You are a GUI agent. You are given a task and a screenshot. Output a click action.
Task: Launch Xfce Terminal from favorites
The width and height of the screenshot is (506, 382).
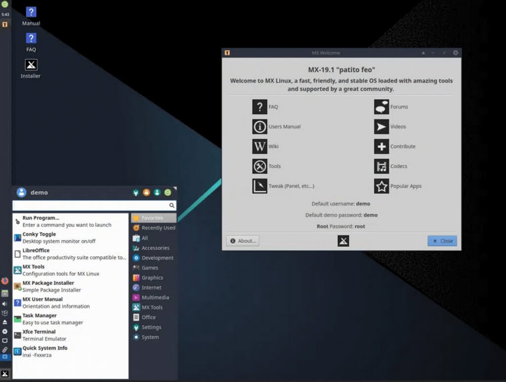pos(70,335)
